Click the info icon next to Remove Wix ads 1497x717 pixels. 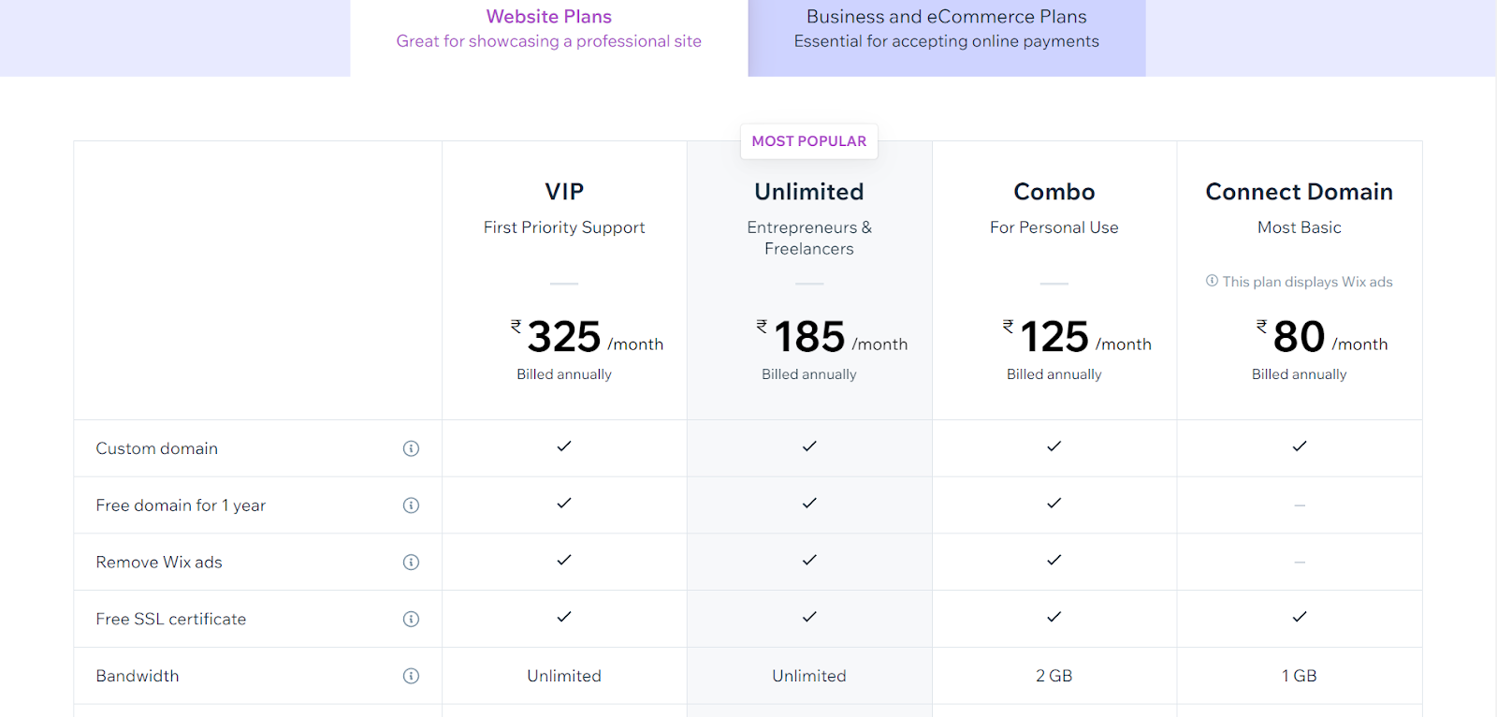click(411, 563)
